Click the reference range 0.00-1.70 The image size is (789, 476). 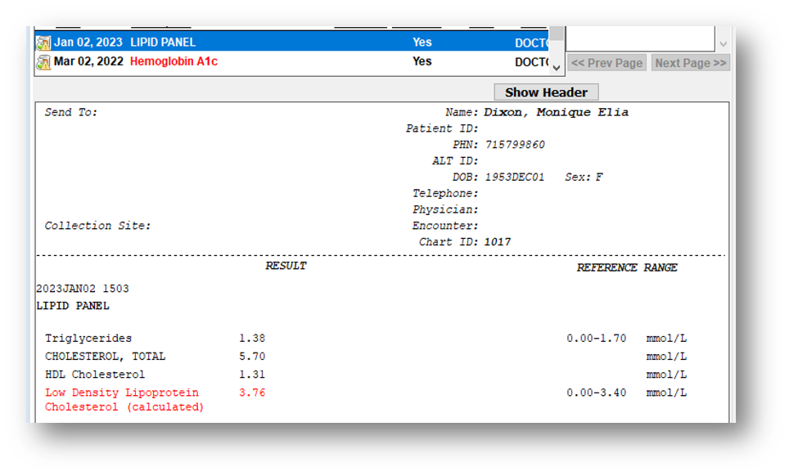[597, 339]
